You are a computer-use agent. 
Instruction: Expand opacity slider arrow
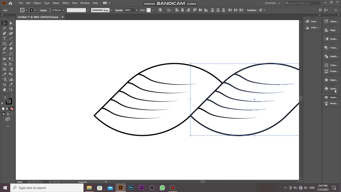coord(137,10)
